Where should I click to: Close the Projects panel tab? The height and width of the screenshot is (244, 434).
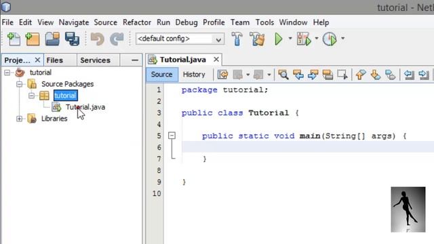38,60
